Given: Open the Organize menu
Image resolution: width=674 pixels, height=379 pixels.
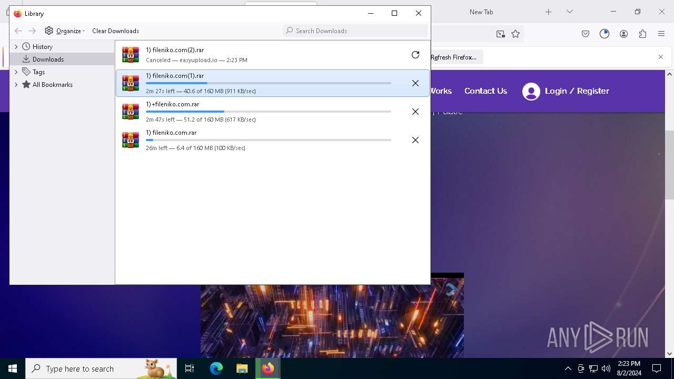Looking at the screenshot, I should coord(65,31).
